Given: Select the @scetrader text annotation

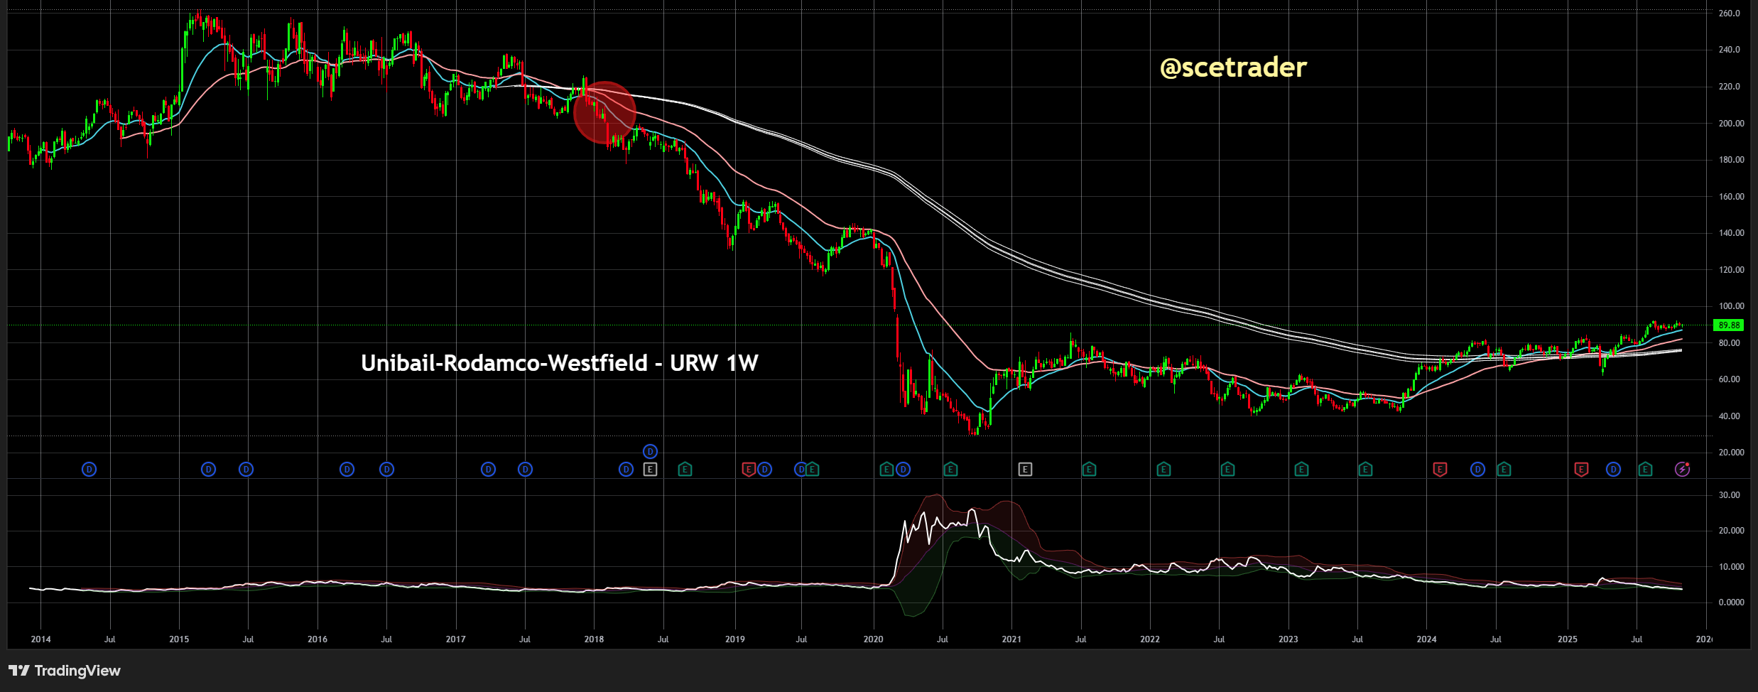Looking at the screenshot, I should click(x=1232, y=67).
